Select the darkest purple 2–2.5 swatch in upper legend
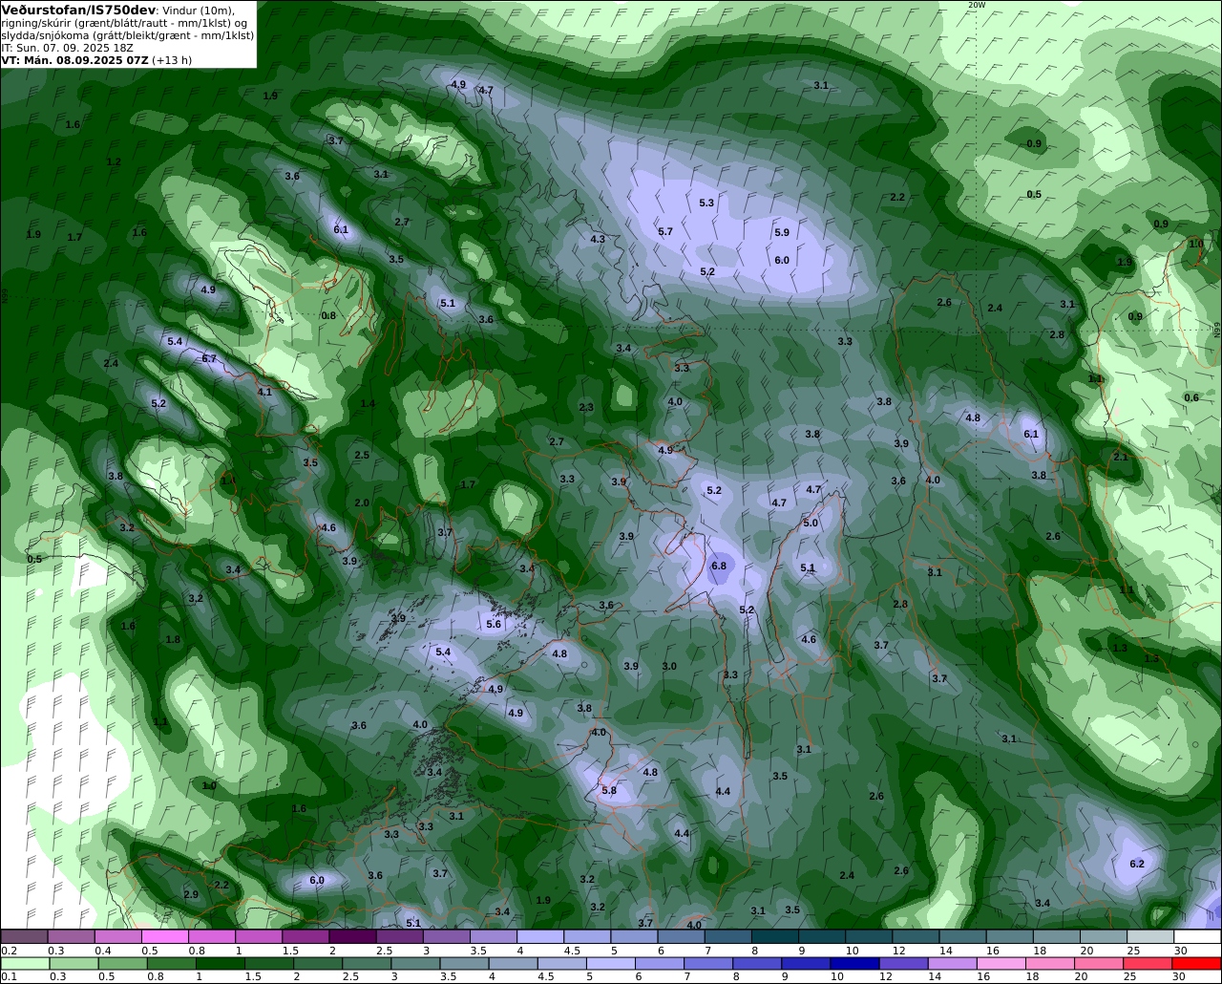 pos(352,937)
